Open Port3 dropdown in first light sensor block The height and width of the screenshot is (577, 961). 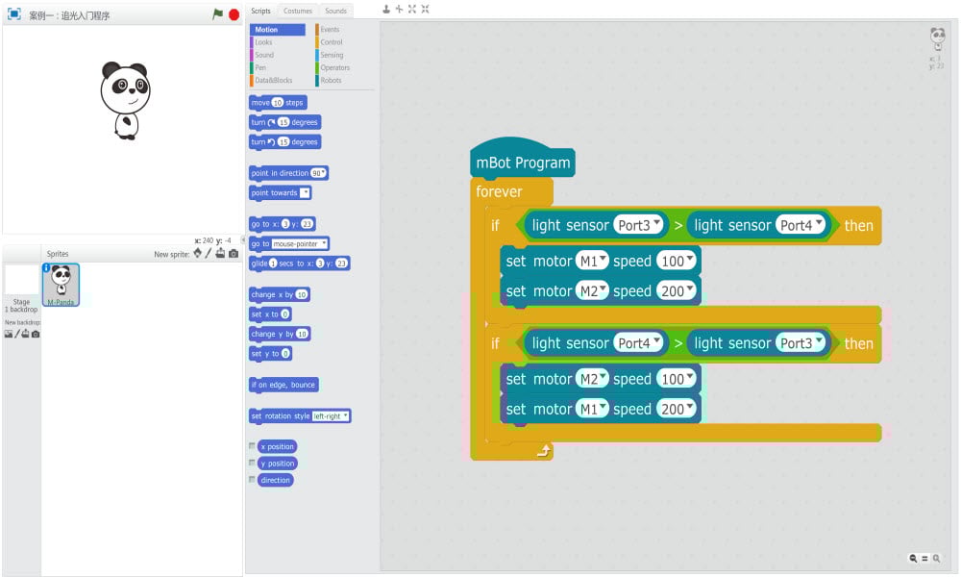[x=640, y=225]
